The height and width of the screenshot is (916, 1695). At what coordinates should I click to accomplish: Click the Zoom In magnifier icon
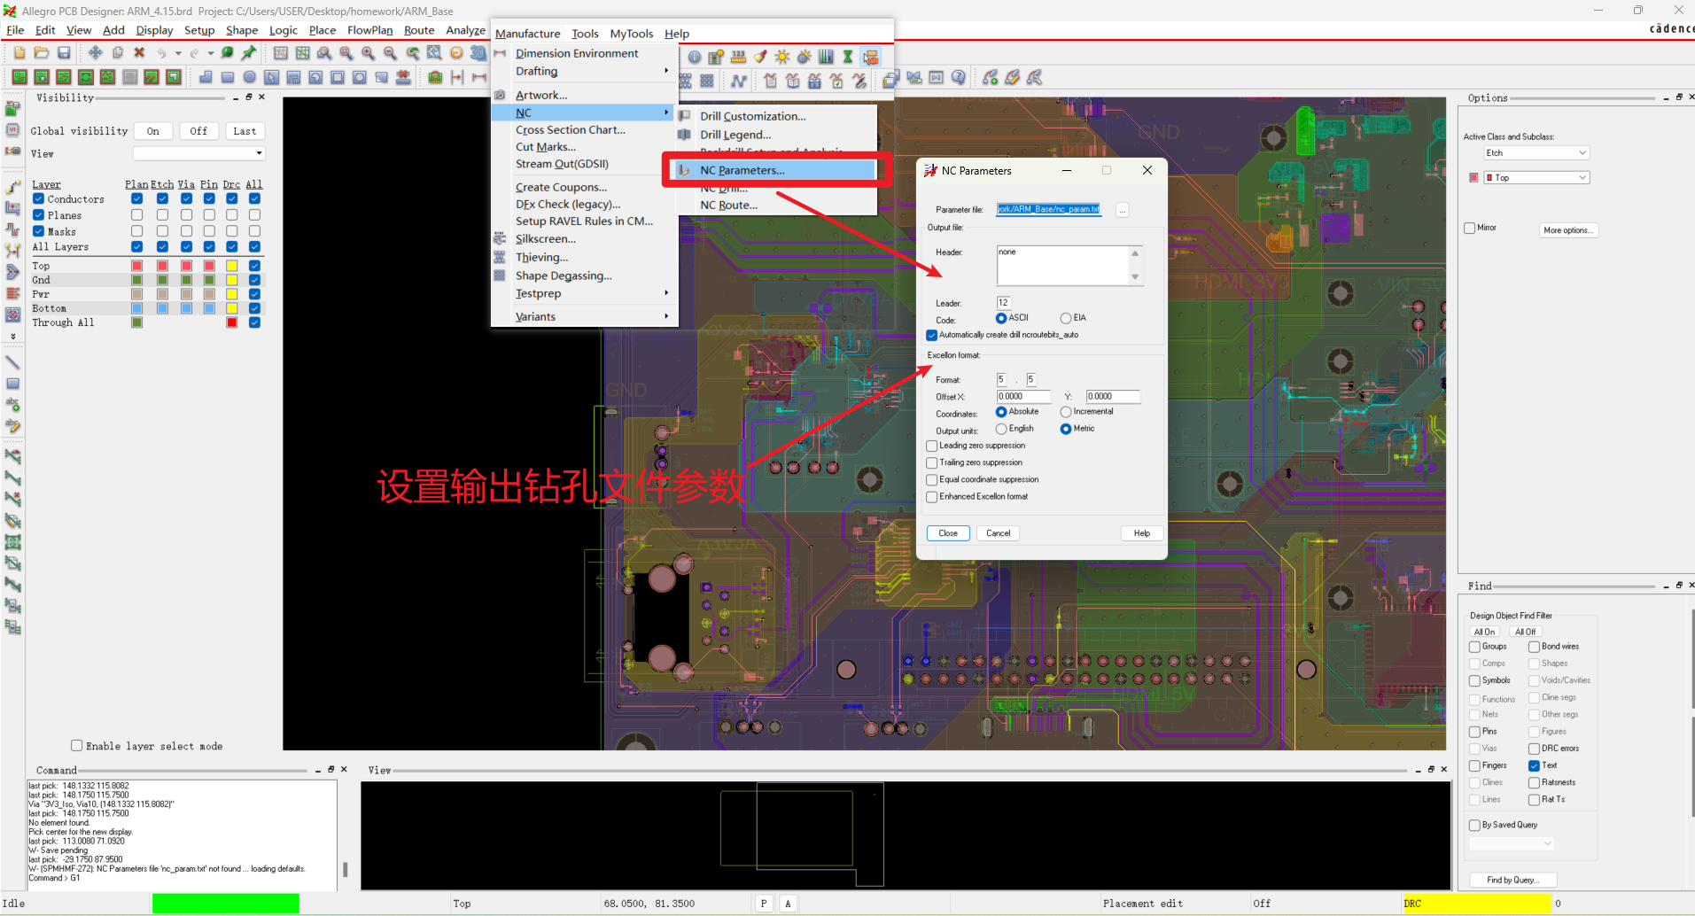click(369, 53)
